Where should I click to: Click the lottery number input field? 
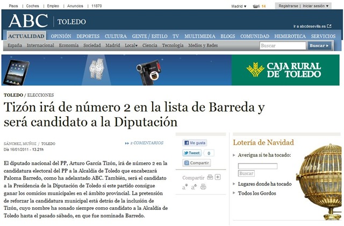[257, 166]
